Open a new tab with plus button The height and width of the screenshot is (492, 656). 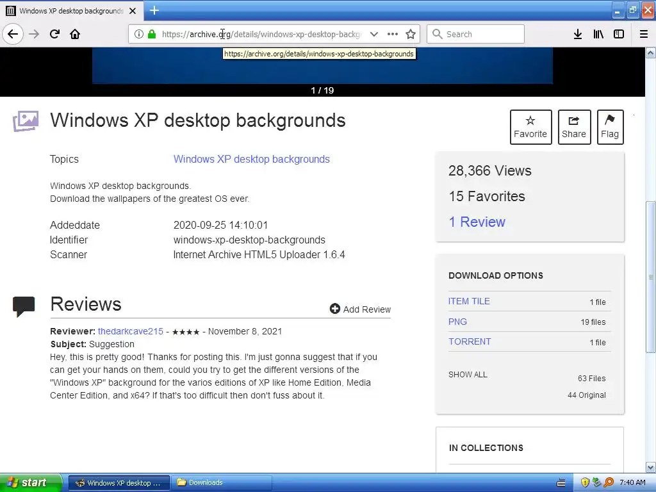tap(154, 10)
